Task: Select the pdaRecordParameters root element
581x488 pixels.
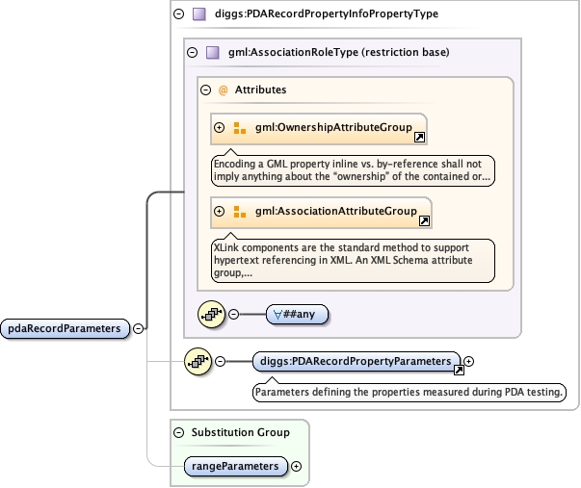Action: 66,328
